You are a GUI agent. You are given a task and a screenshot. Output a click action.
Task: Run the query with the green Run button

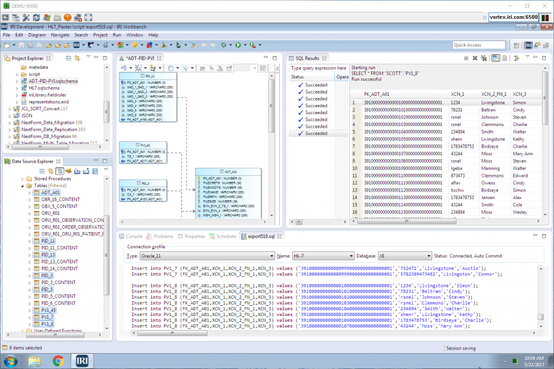tap(238, 45)
